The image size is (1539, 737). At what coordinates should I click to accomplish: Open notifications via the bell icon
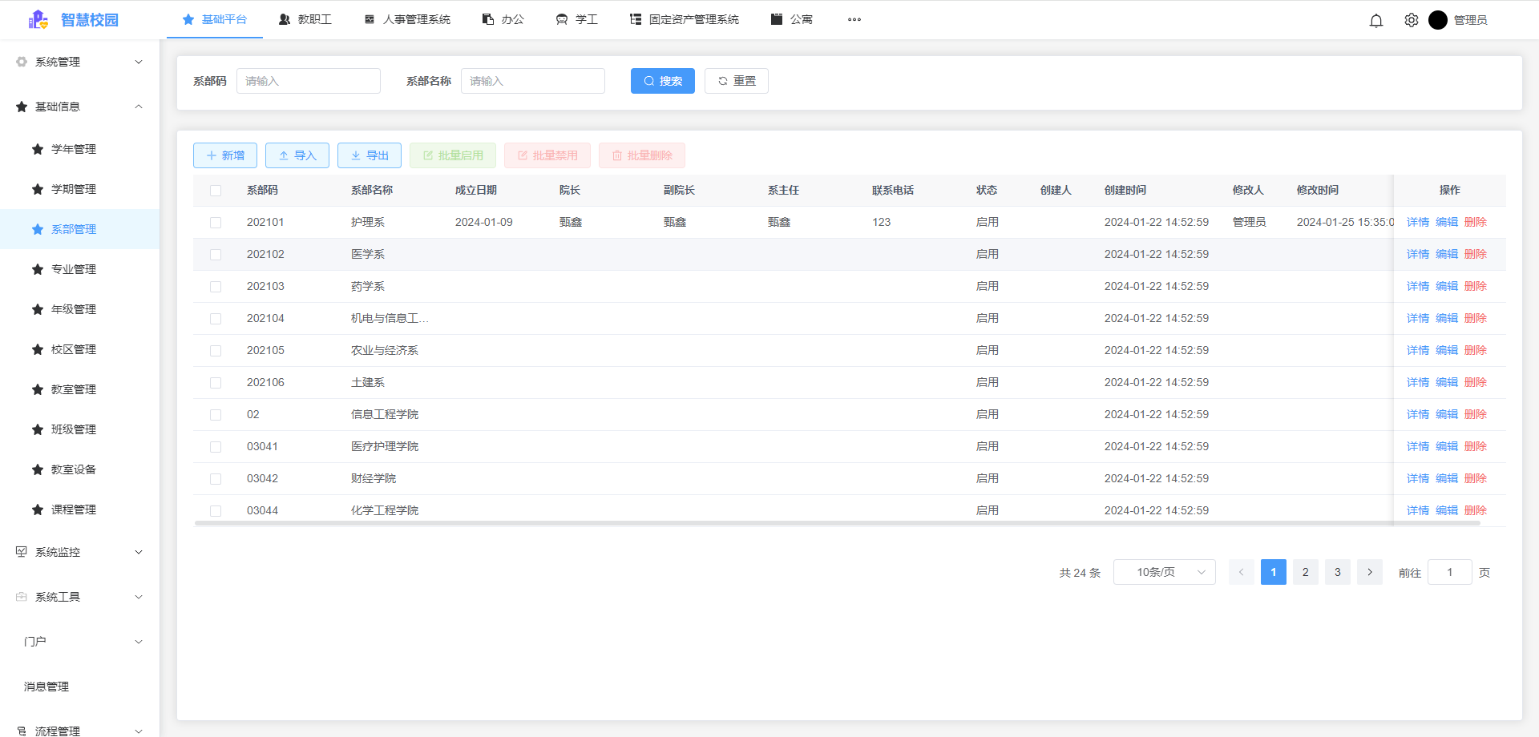1376,20
